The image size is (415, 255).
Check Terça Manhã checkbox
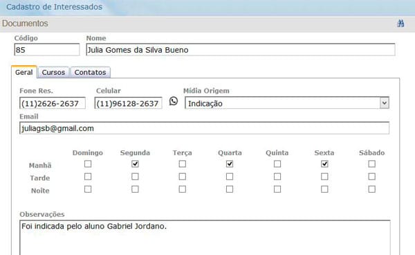tap(183, 164)
